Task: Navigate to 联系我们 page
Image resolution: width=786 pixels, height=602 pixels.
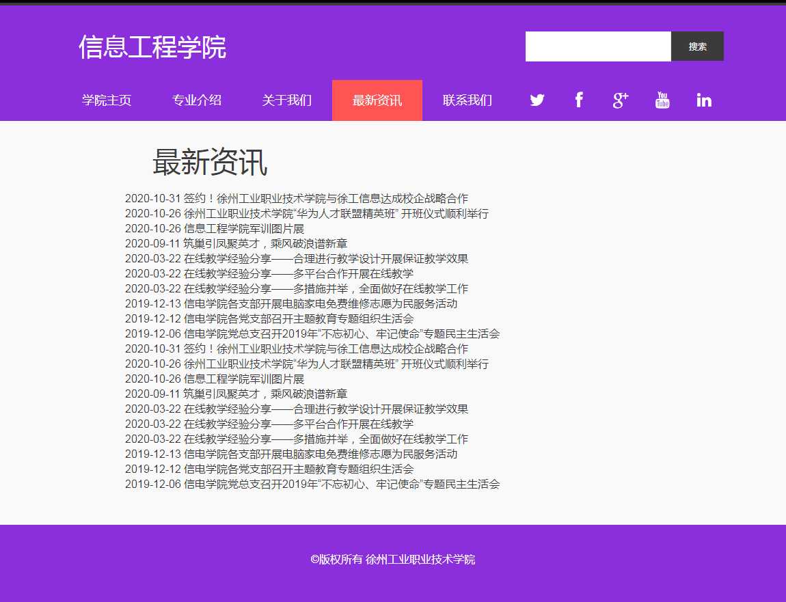Action: pyautogui.click(x=467, y=100)
